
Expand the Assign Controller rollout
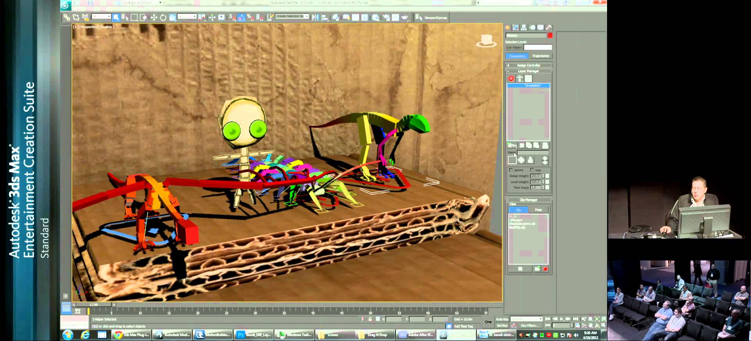click(x=528, y=65)
